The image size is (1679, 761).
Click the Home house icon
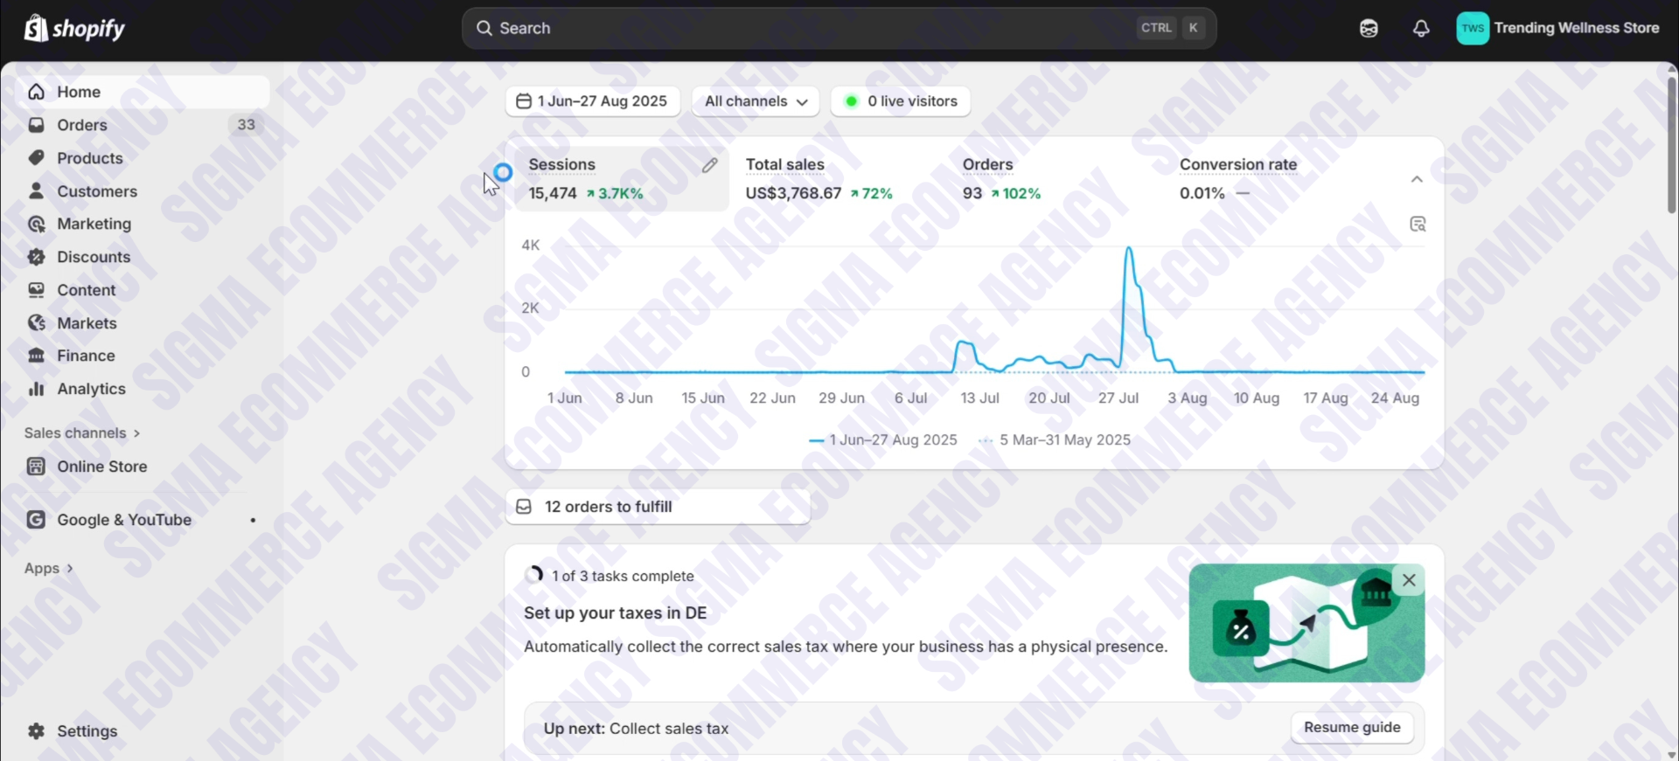pos(36,92)
